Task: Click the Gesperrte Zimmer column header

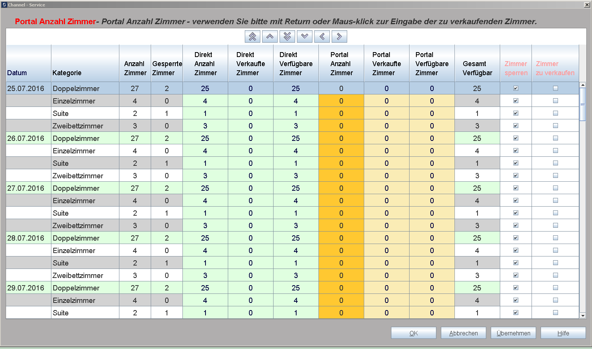Action: point(167,63)
